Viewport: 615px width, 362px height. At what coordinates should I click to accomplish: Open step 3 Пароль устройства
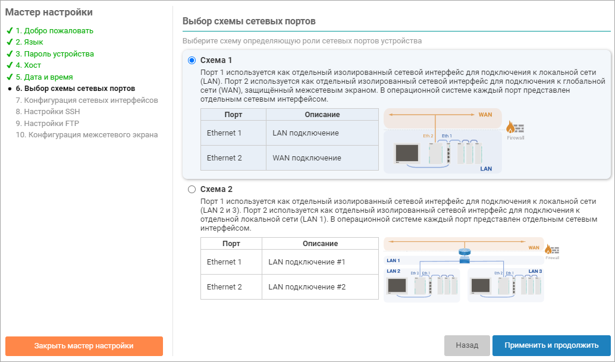tap(54, 54)
